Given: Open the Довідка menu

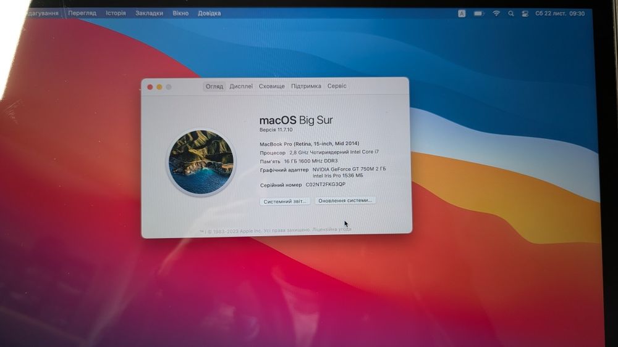Looking at the screenshot, I should point(210,13).
